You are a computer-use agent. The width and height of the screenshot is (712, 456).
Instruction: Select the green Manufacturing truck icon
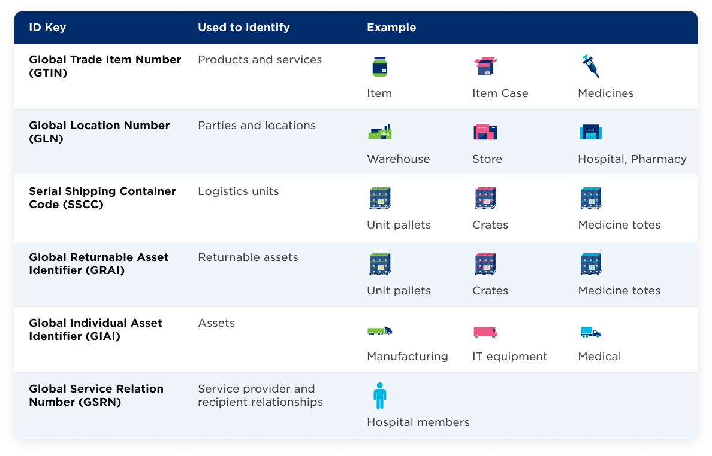coord(379,331)
